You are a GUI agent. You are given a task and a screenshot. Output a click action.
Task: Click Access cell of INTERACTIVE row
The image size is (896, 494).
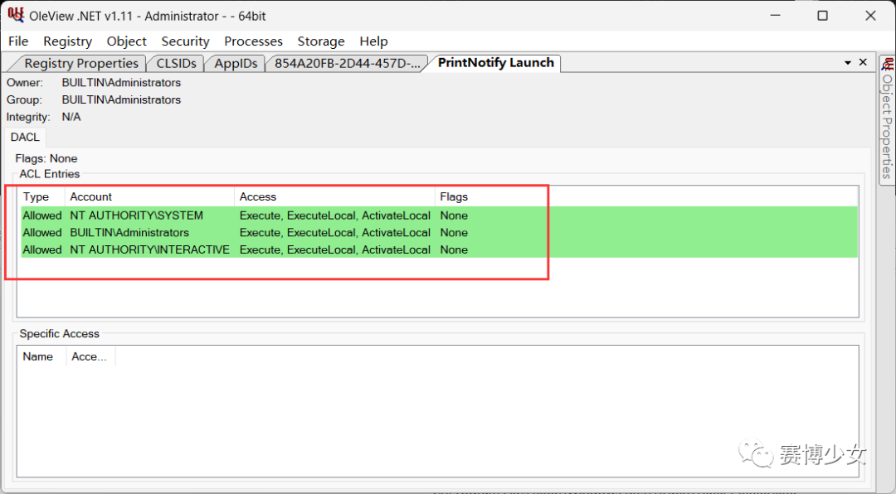tap(335, 249)
